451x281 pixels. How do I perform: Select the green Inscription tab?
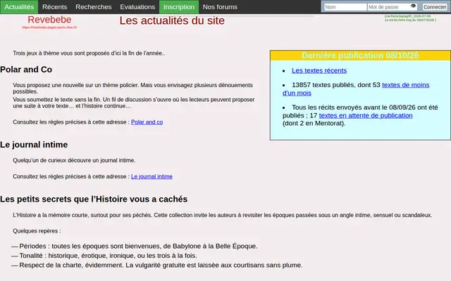[179, 7]
